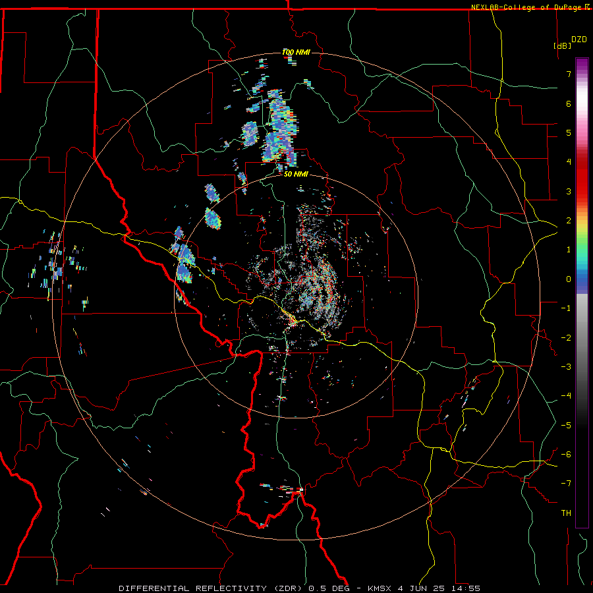593x593 pixels.
Task: Select the positive 1 dB scale label
Action: click(x=569, y=250)
